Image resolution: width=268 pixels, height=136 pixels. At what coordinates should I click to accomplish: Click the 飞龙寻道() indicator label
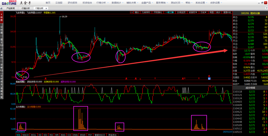[20, 13]
